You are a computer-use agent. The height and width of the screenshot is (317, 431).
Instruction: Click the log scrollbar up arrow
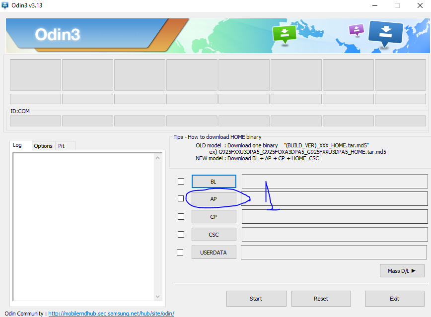click(x=157, y=158)
